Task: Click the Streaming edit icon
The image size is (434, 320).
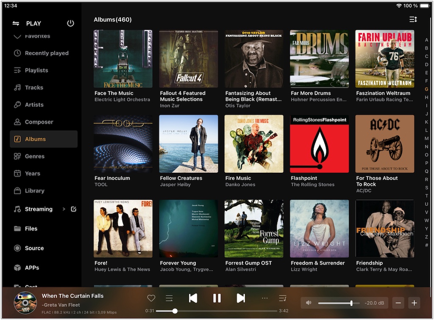Action: [74, 209]
